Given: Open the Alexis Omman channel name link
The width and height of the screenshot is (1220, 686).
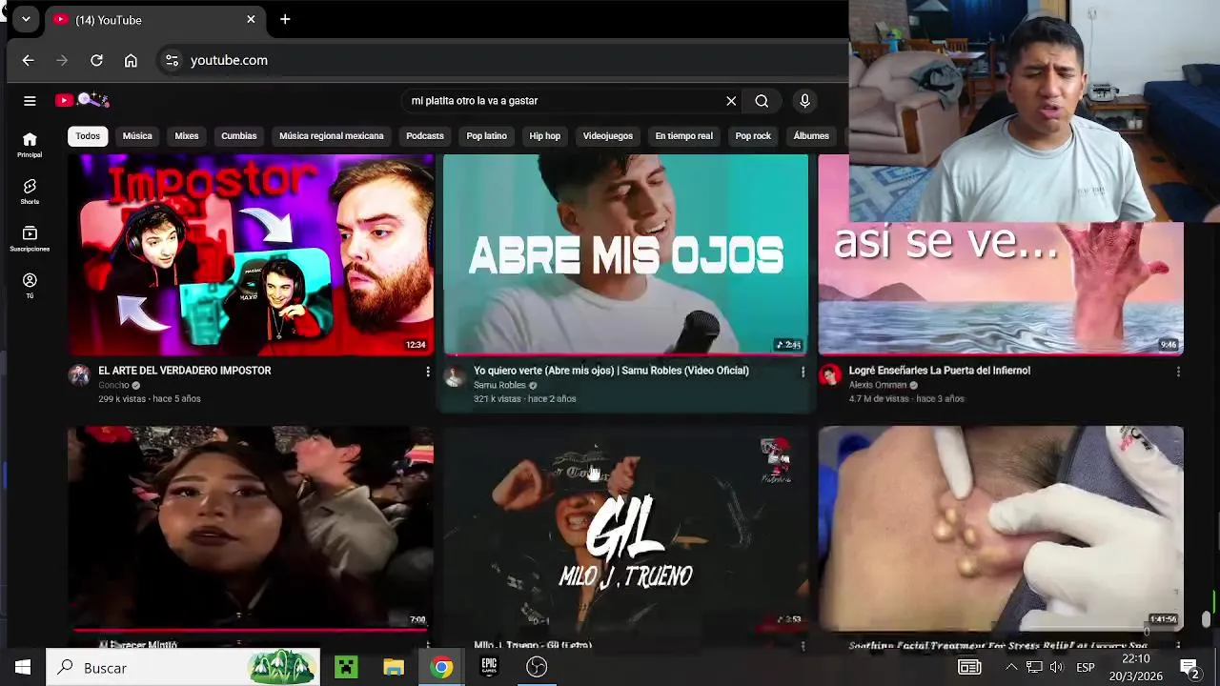Looking at the screenshot, I should point(878,385).
